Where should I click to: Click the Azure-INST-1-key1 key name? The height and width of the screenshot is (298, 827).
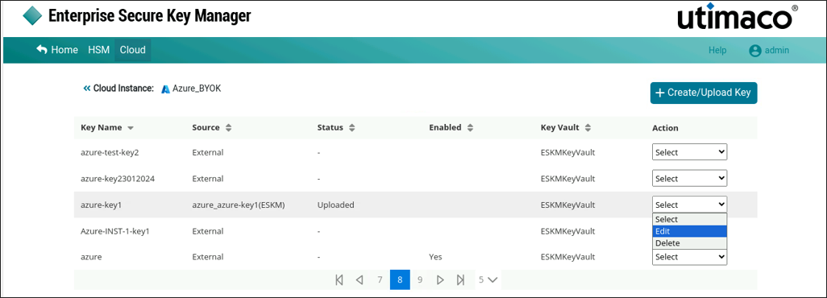[115, 231]
